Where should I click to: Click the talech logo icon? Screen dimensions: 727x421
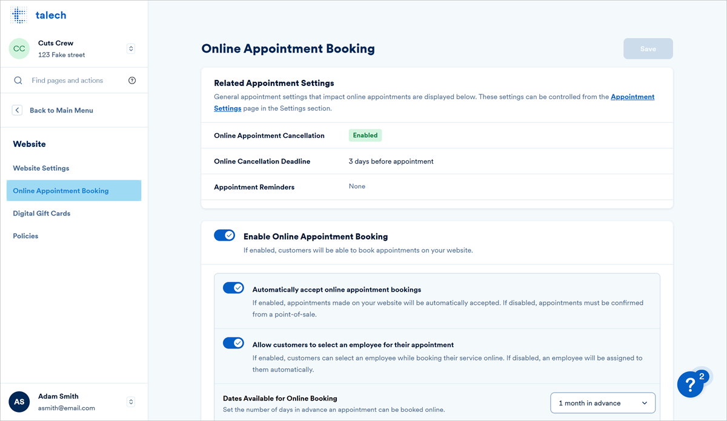coord(18,15)
